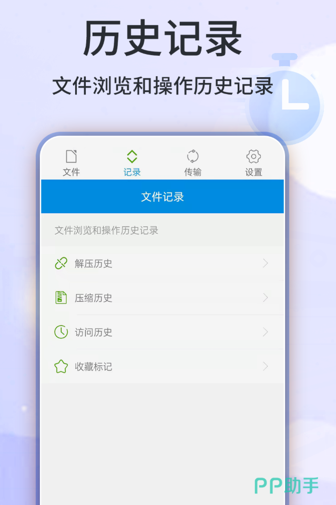Screen dimensions: 336x505
Task: Tap the 收藏标记 star icon
Action: [61, 366]
